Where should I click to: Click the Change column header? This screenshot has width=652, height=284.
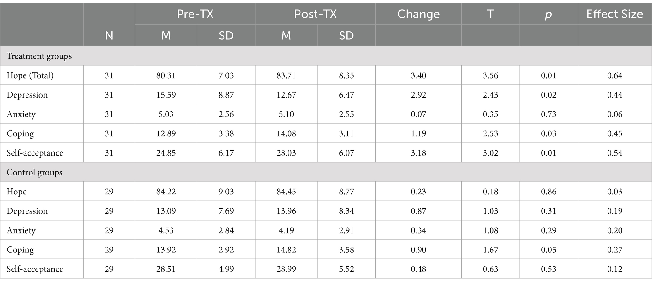pyautogui.click(x=418, y=14)
